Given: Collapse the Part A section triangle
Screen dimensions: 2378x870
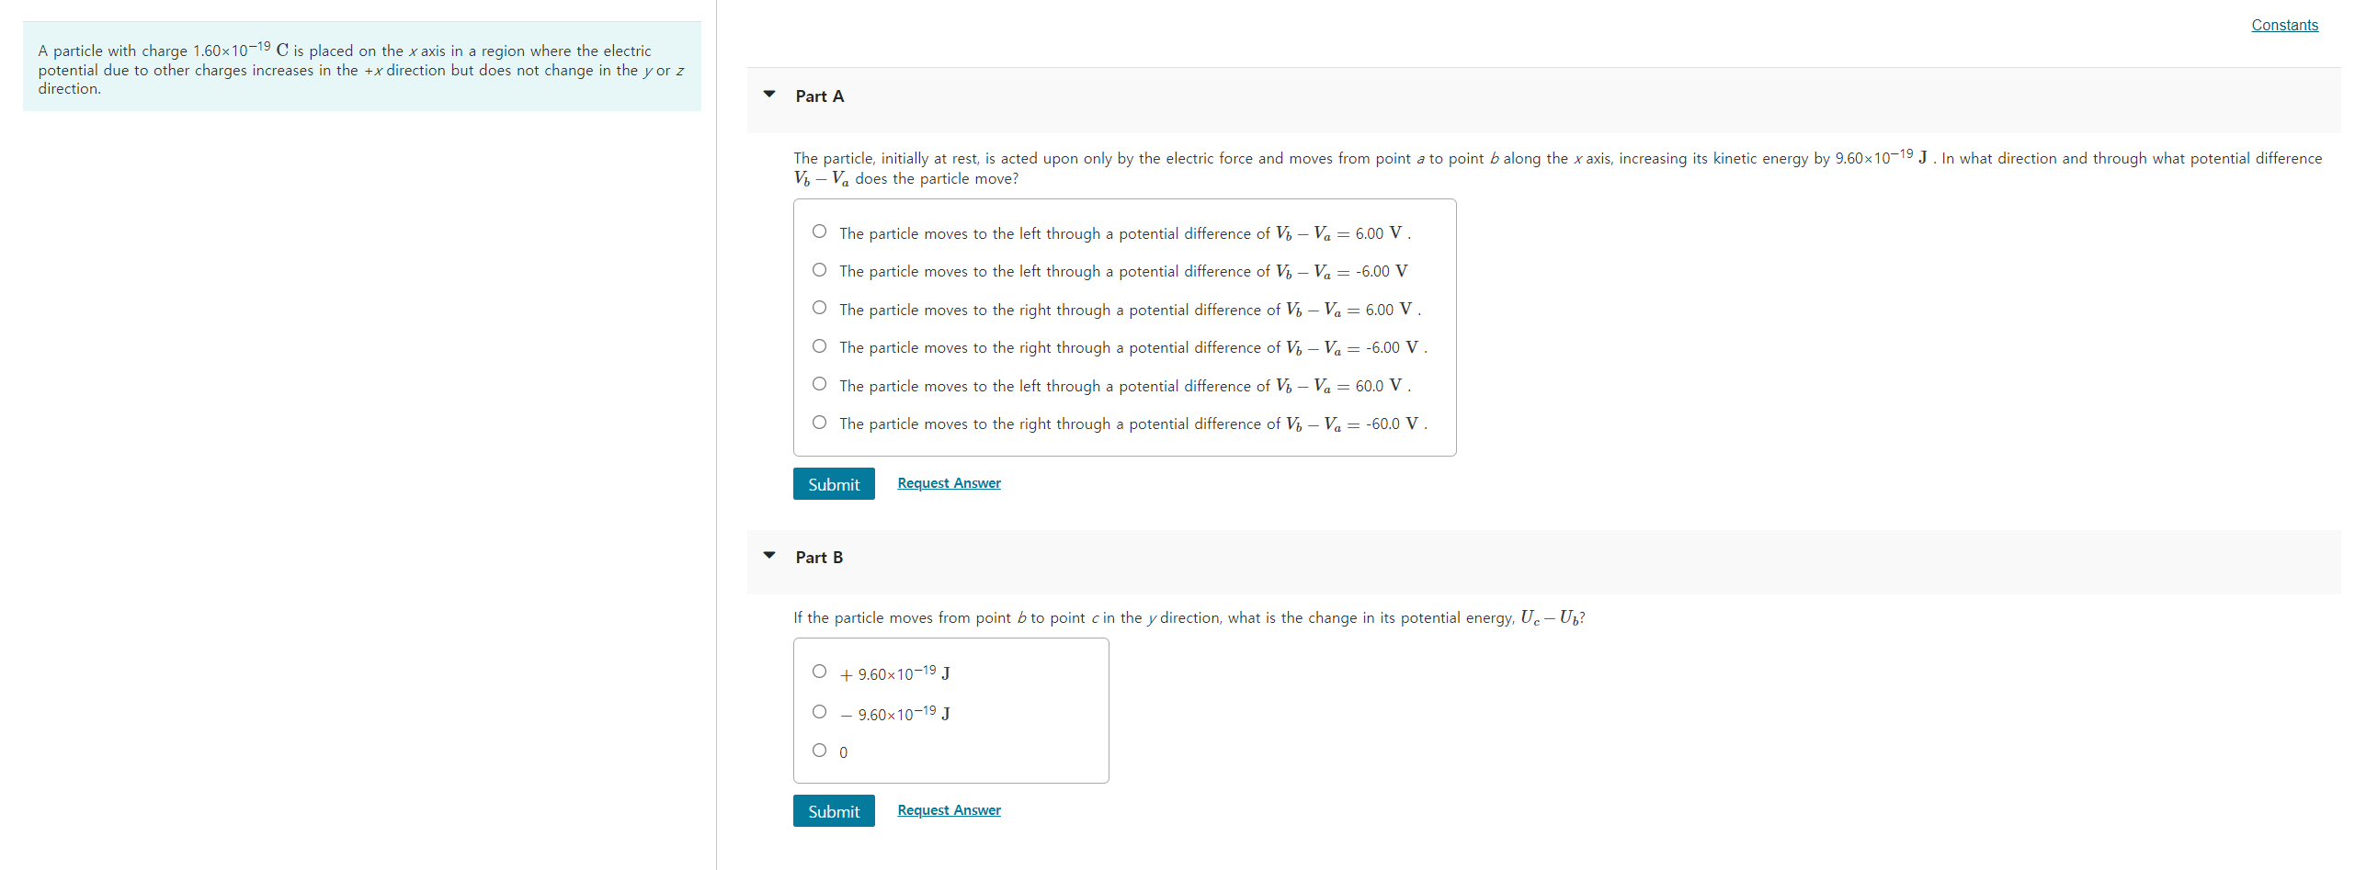Looking at the screenshot, I should pyautogui.click(x=770, y=95).
